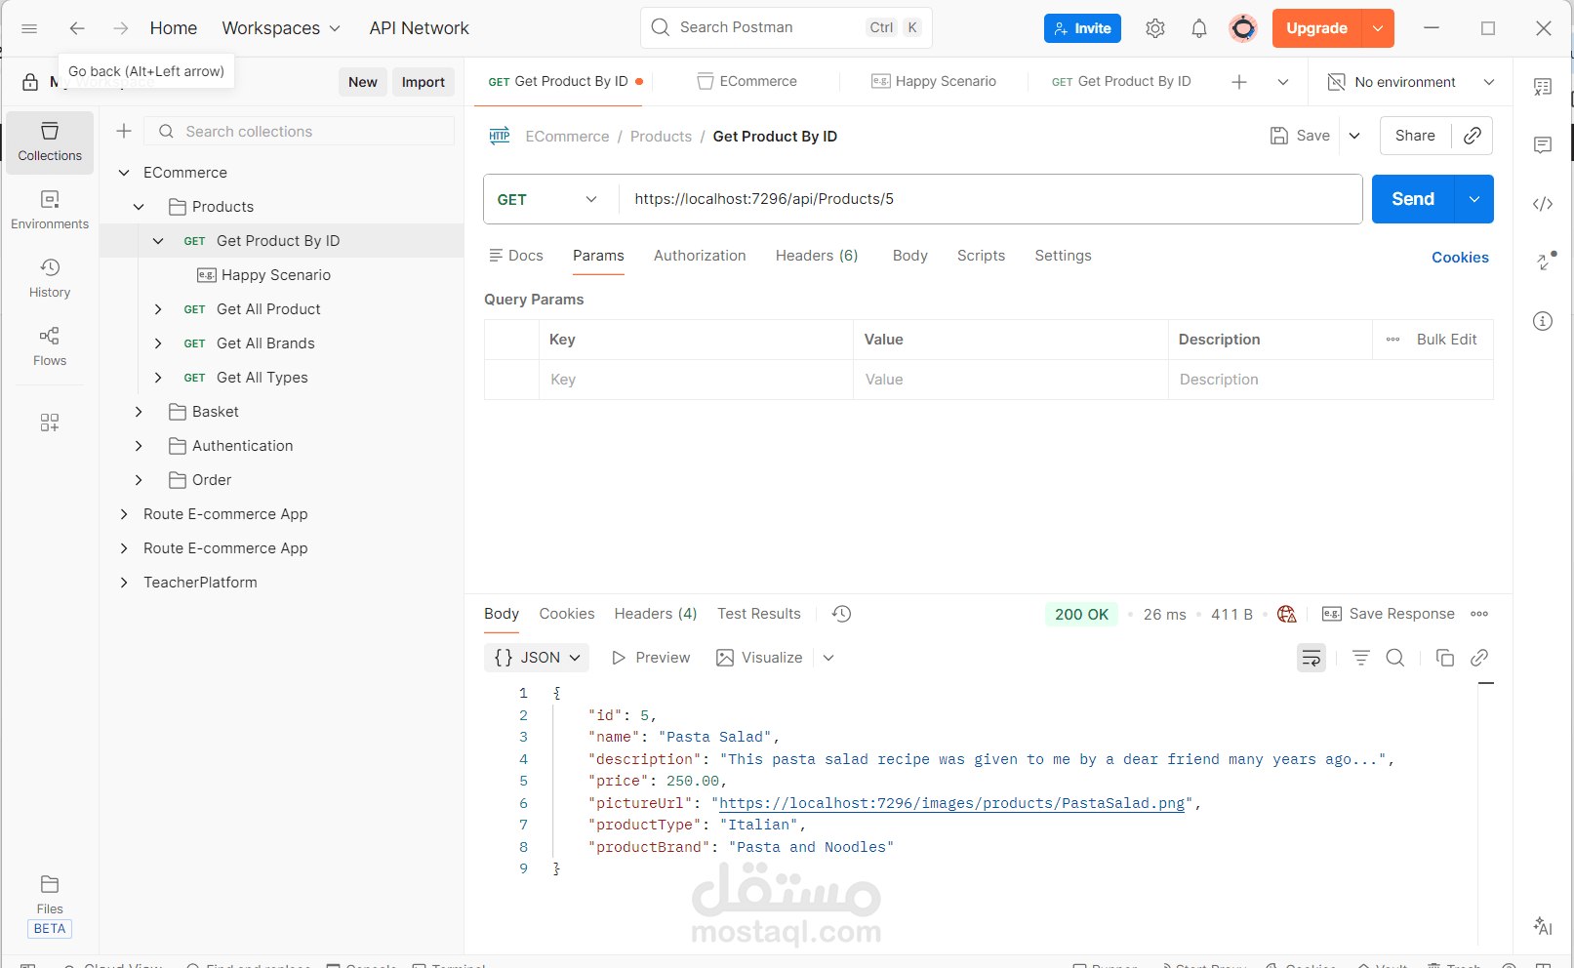Copy the response body to clipboard
The image size is (1574, 968).
pos(1445,658)
